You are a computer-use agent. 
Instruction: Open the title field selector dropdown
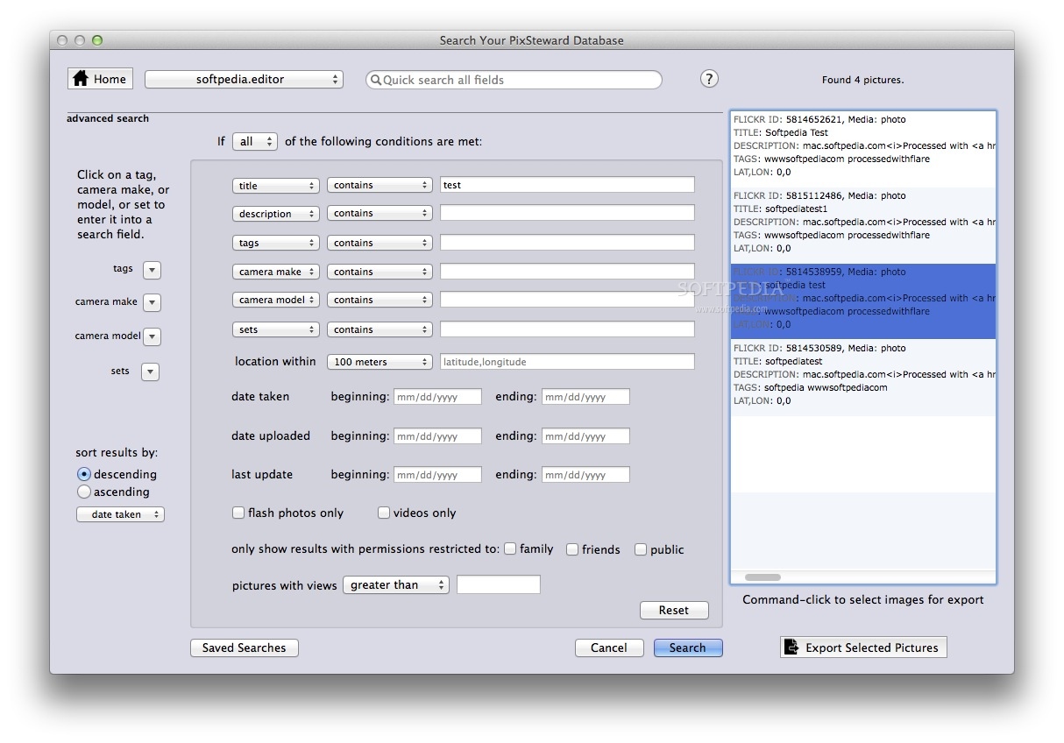tap(275, 185)
